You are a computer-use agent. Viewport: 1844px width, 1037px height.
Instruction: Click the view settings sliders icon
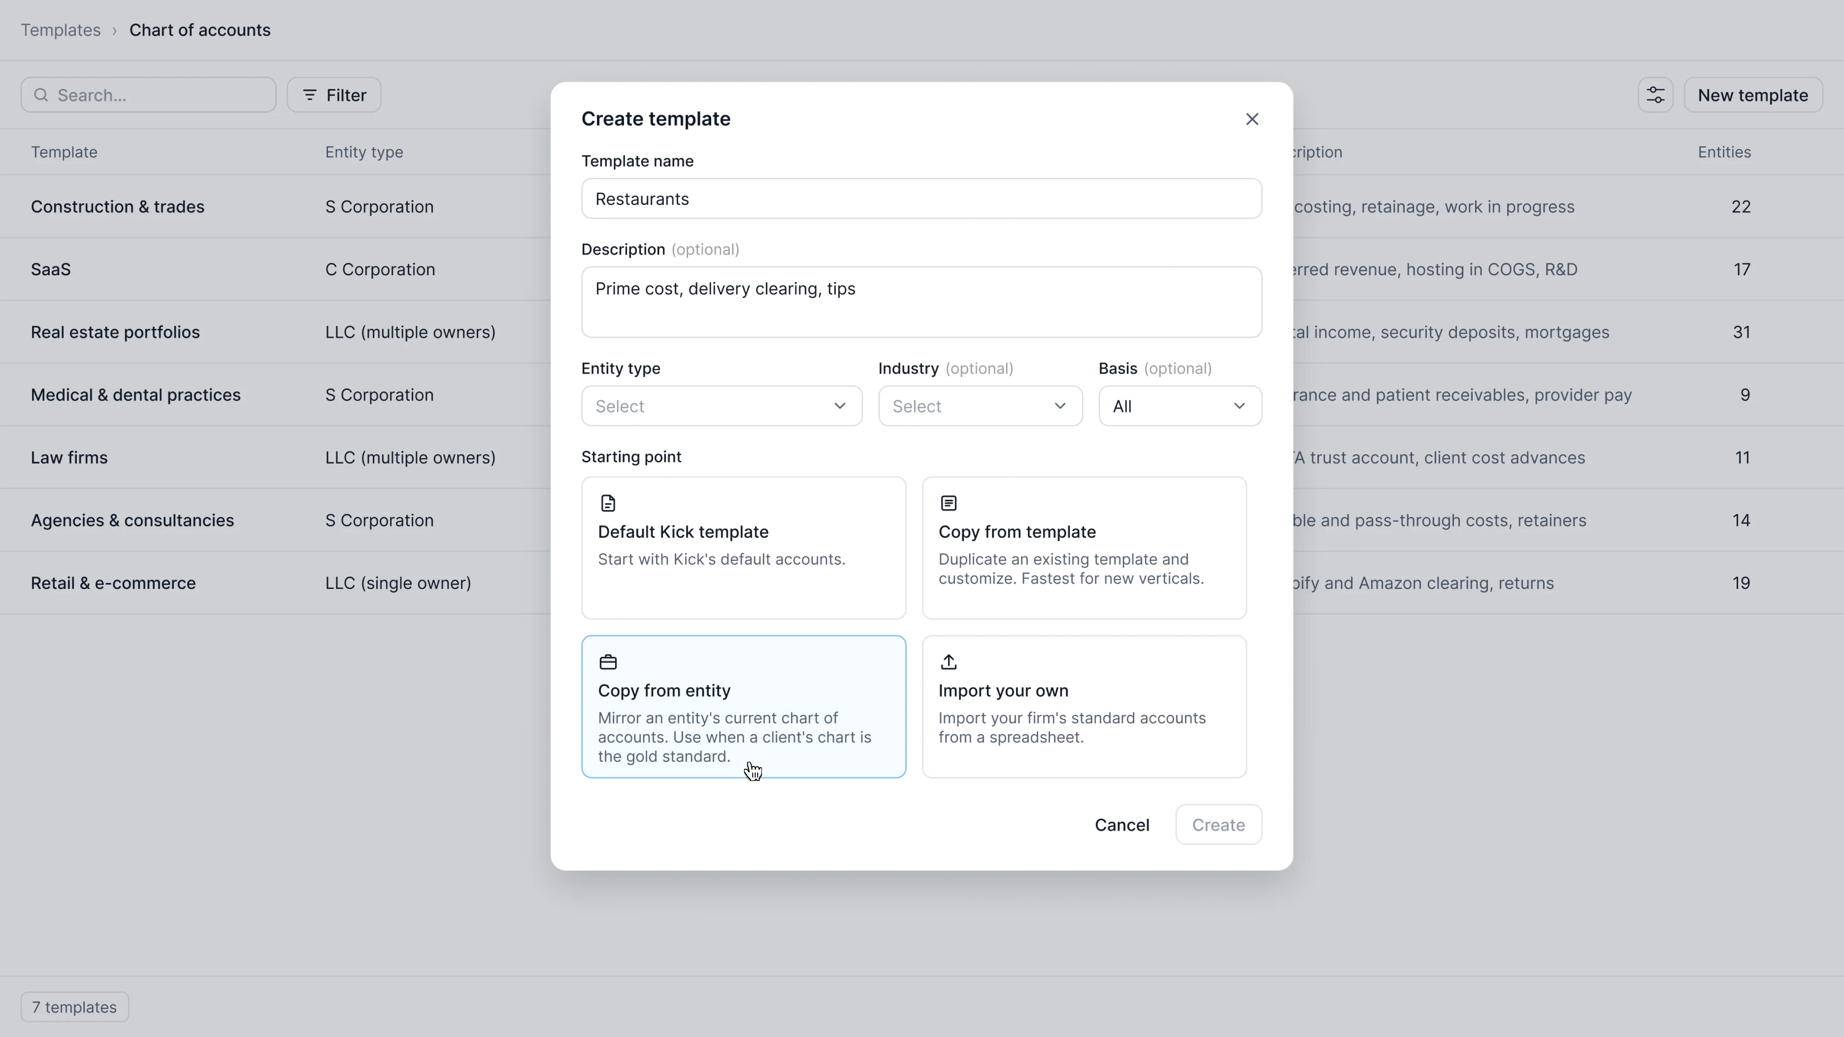coord(1655,95)
